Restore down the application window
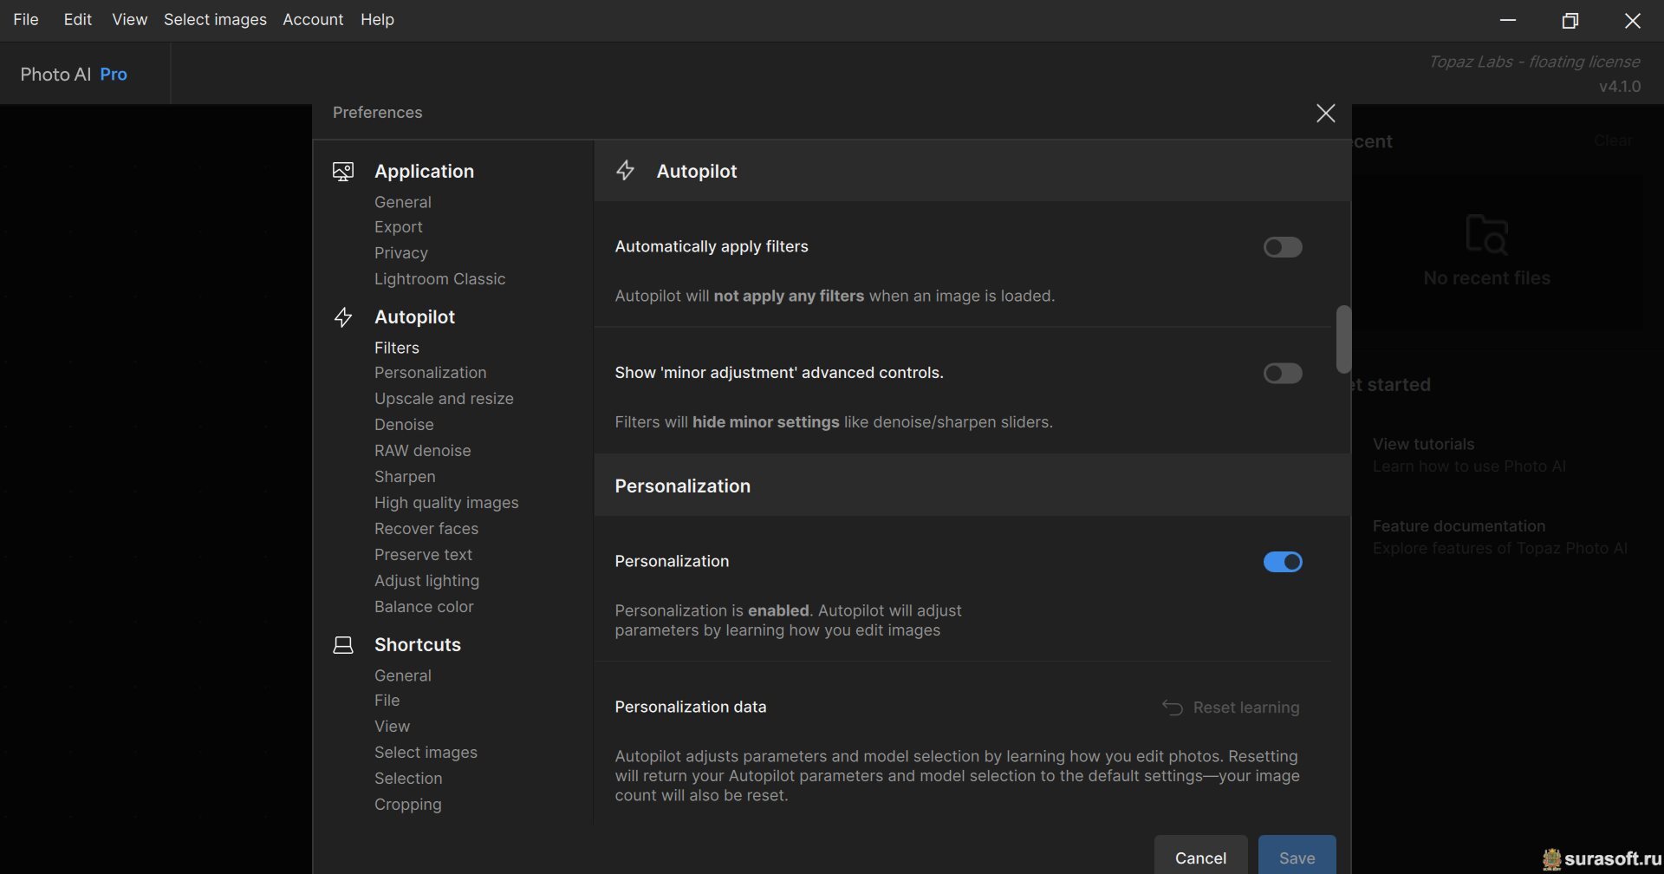The width and height of the screenshot is (1664, 874). [1570, 20]
